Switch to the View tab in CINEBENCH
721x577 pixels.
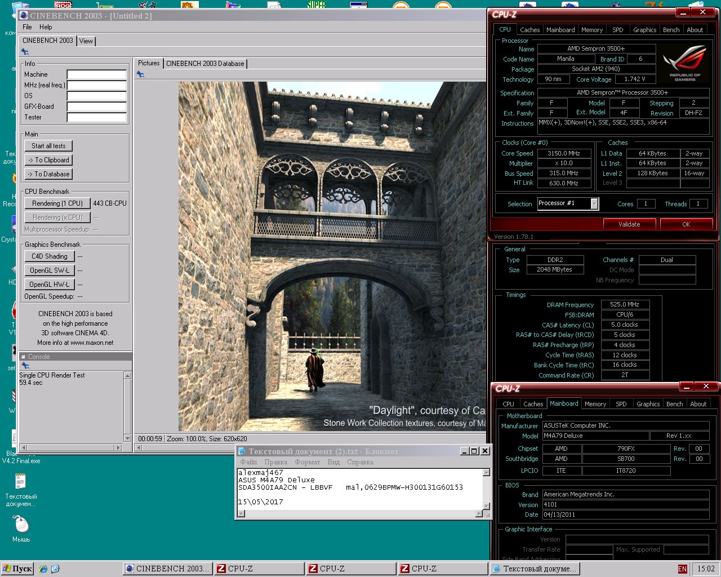(x=86, y=41)
